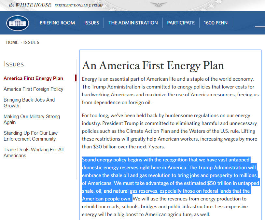The image size is (265, 220).
Task: Click the White House header title text
Action: [x=30, y=5]
